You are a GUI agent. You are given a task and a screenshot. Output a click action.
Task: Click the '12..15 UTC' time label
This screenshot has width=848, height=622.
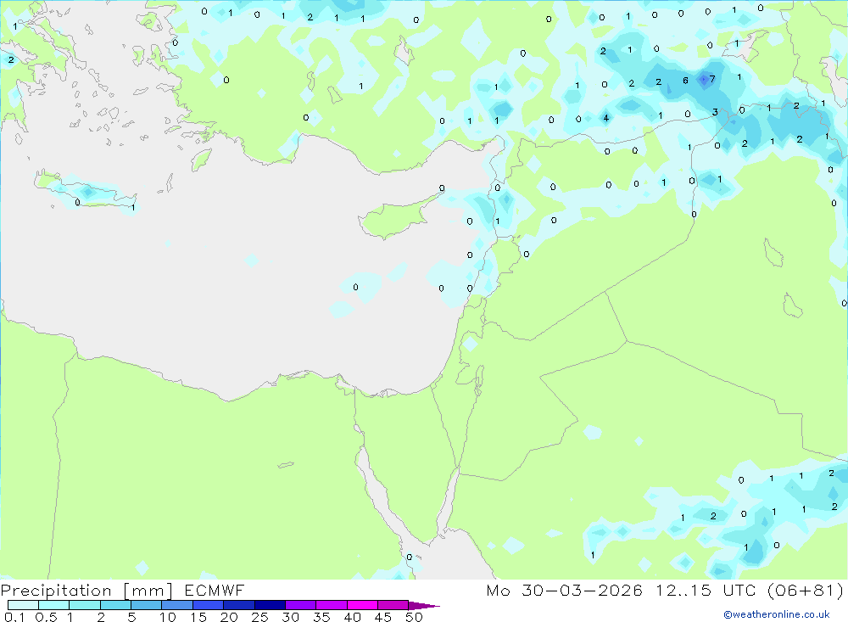(x=706, y=591)
